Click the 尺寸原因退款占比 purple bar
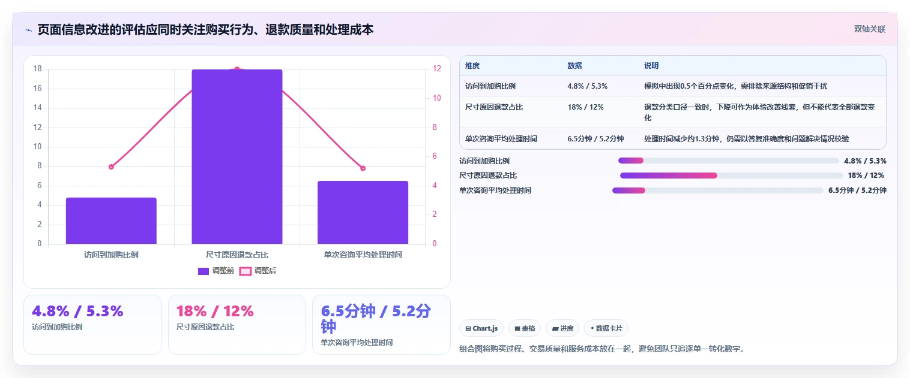Screen dimensions: 910x378 pyautogui.click(x=237, y=156)
